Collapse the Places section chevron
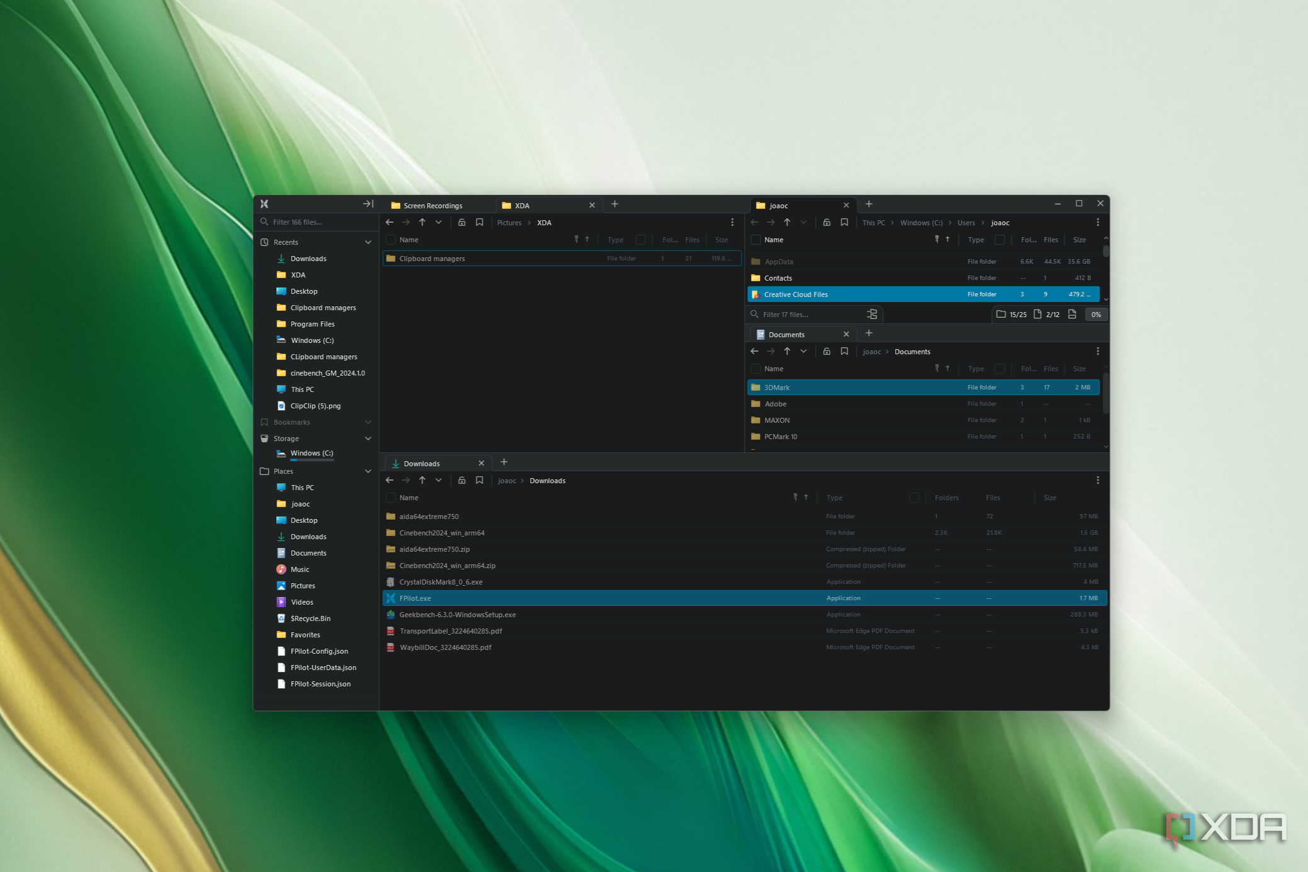Viewport: 1308px width, 872px height. coord(368,471)
